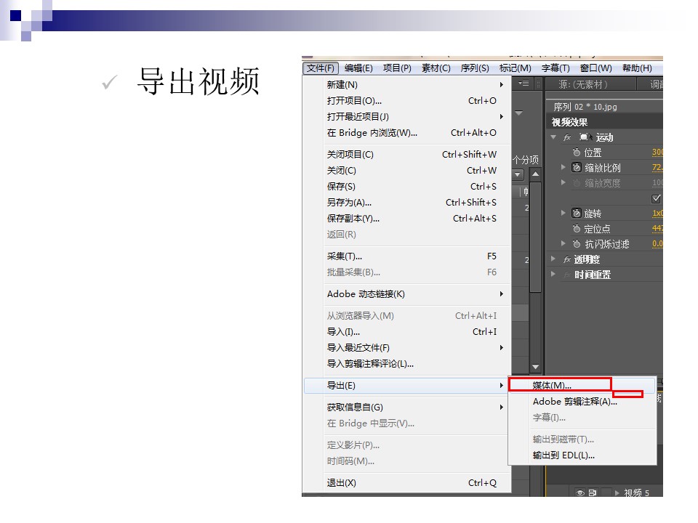Click the 缩放比例 value in effect controls
The width and height of the screenshot is (698, 523).
pyautogui.click(x=657, y=168)
